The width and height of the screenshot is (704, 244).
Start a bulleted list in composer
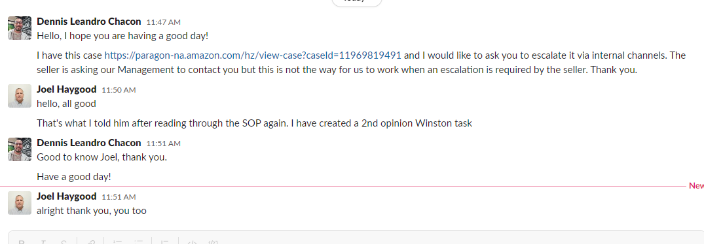(x=138, y=242)
